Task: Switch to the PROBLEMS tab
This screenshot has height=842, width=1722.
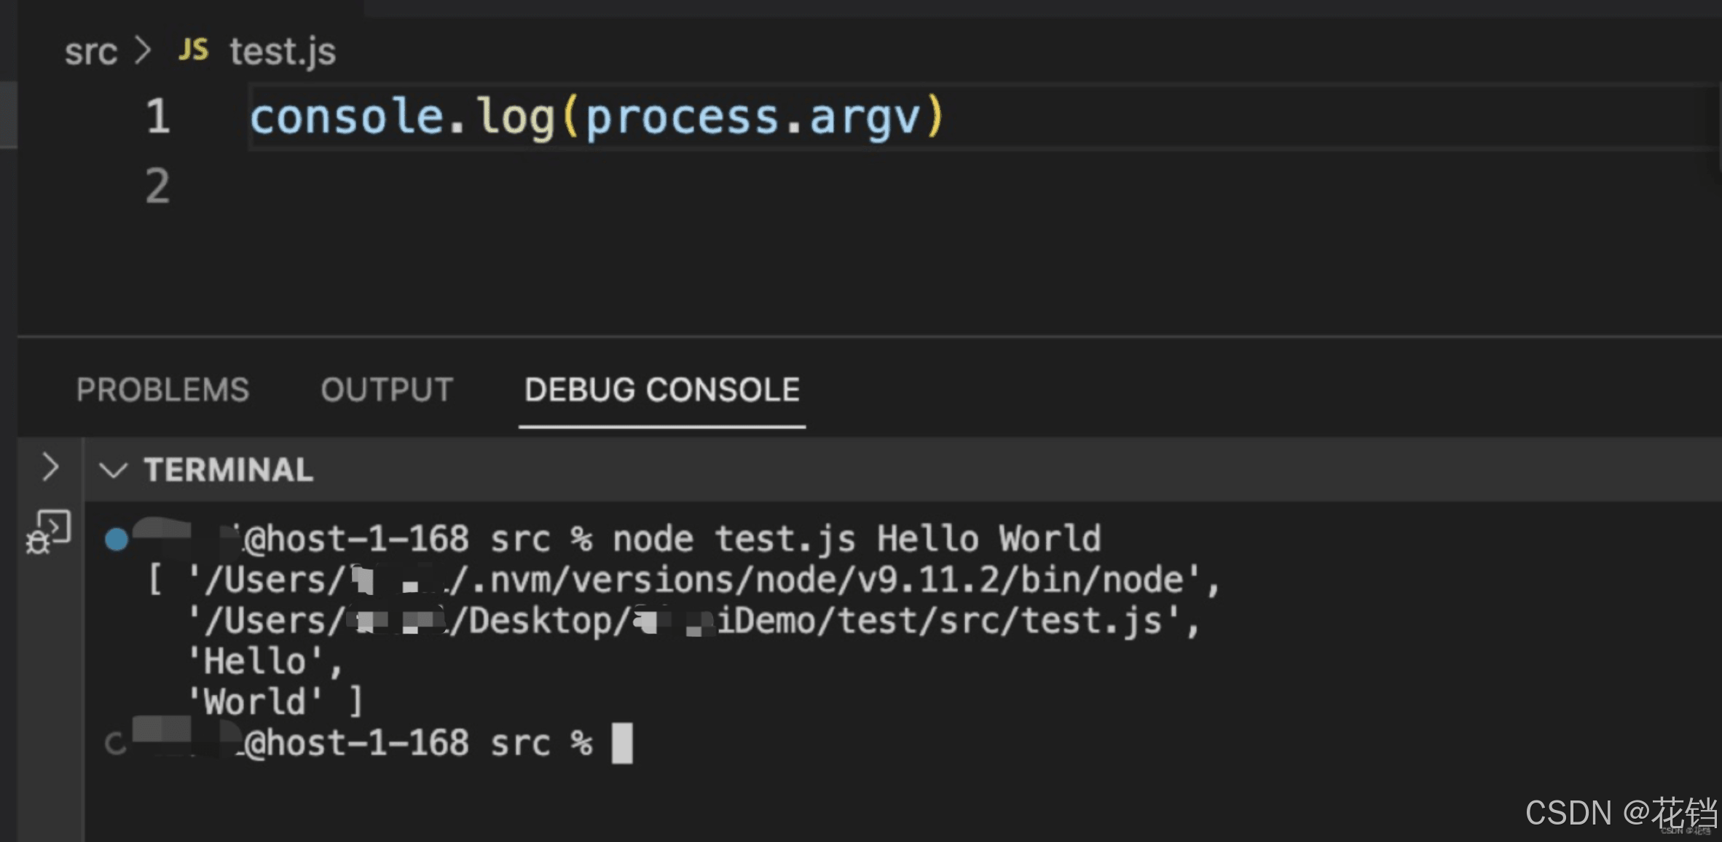Action: point(163,390)
